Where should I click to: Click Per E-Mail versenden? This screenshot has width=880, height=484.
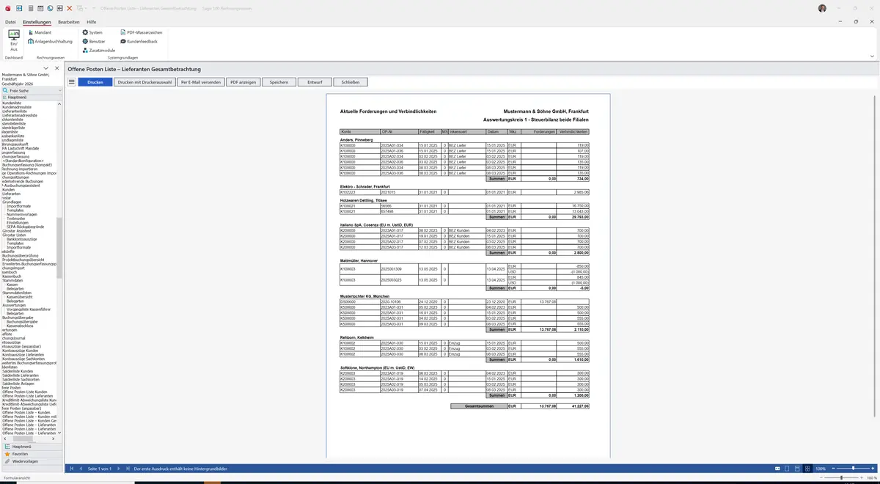[201, 82]
